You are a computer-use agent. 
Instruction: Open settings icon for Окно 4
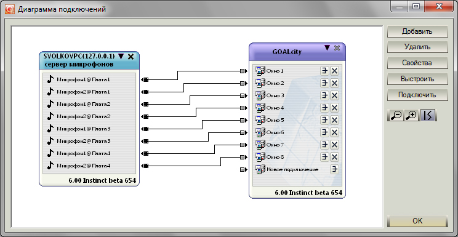pos(324,108)
